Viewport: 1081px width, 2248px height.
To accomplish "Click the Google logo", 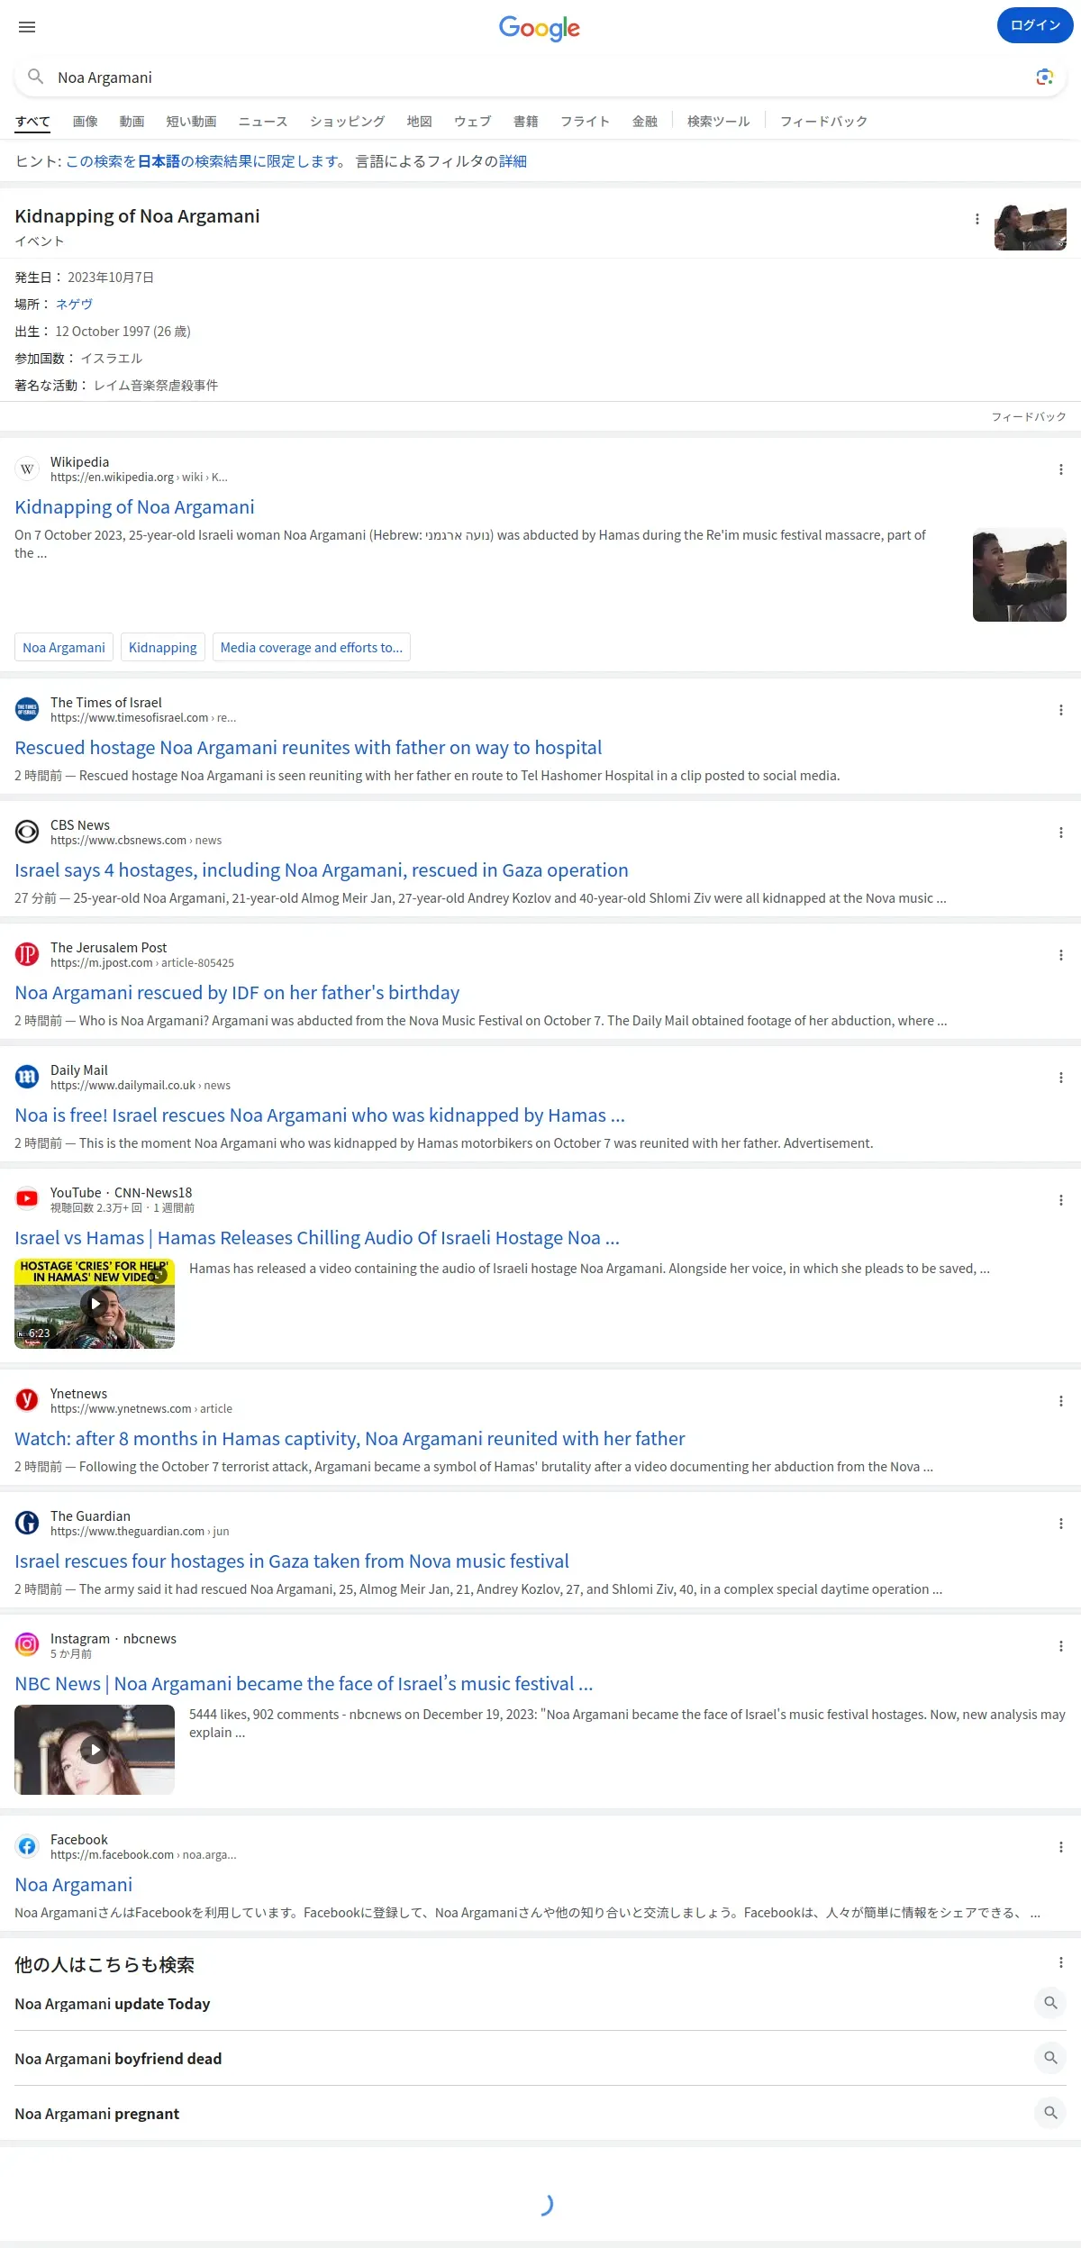I will [x=540, y=28].
